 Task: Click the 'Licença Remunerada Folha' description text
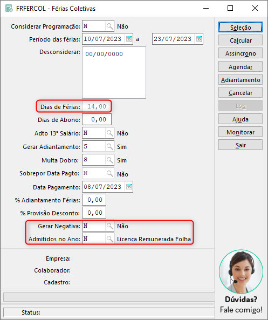[154, 239]
